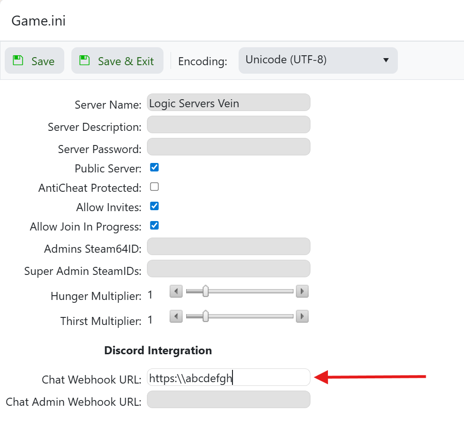Click the Save & Exit floppy icon
Viewport: 464px width, 427px height.
click(x=85, y=60)
